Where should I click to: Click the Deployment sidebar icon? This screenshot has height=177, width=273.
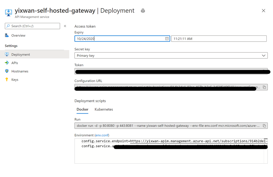point(7,54)
